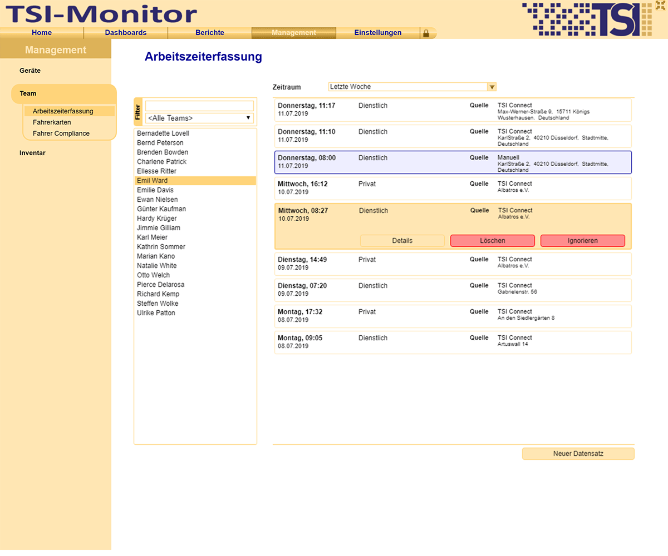Click the Löschen button

493,241
